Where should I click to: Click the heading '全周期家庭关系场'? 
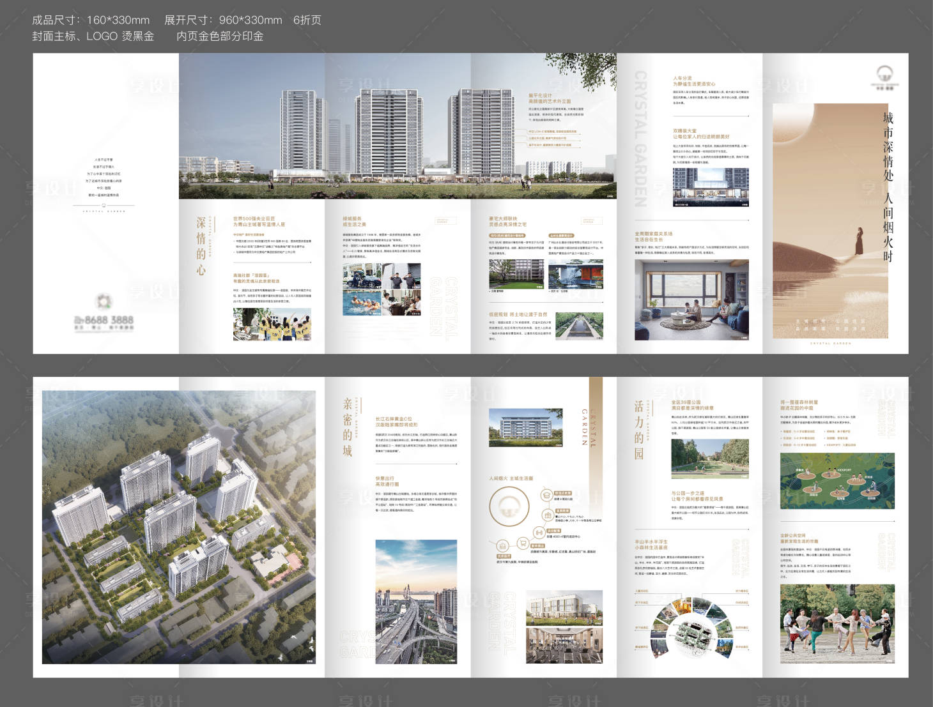[653, 234]
